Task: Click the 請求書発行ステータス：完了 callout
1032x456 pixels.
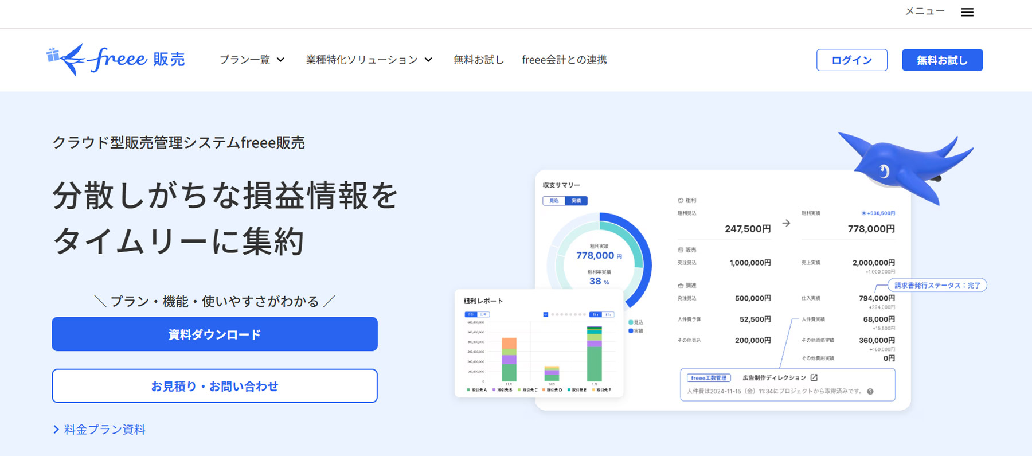Action: [x=937, y=285]
